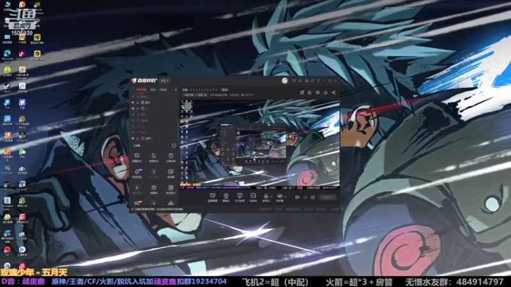Click the microphone icon in the bottom bar
The height and width of the screenshot is (287, 511).
266,196
